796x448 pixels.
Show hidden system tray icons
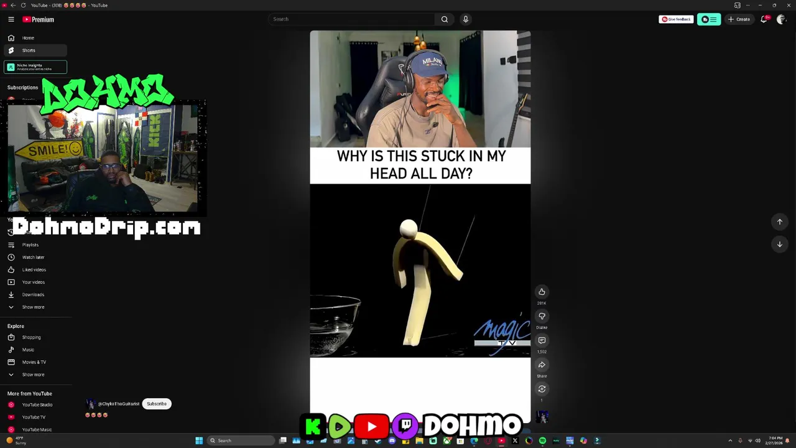pyautogui.click(x=730, y=441)
